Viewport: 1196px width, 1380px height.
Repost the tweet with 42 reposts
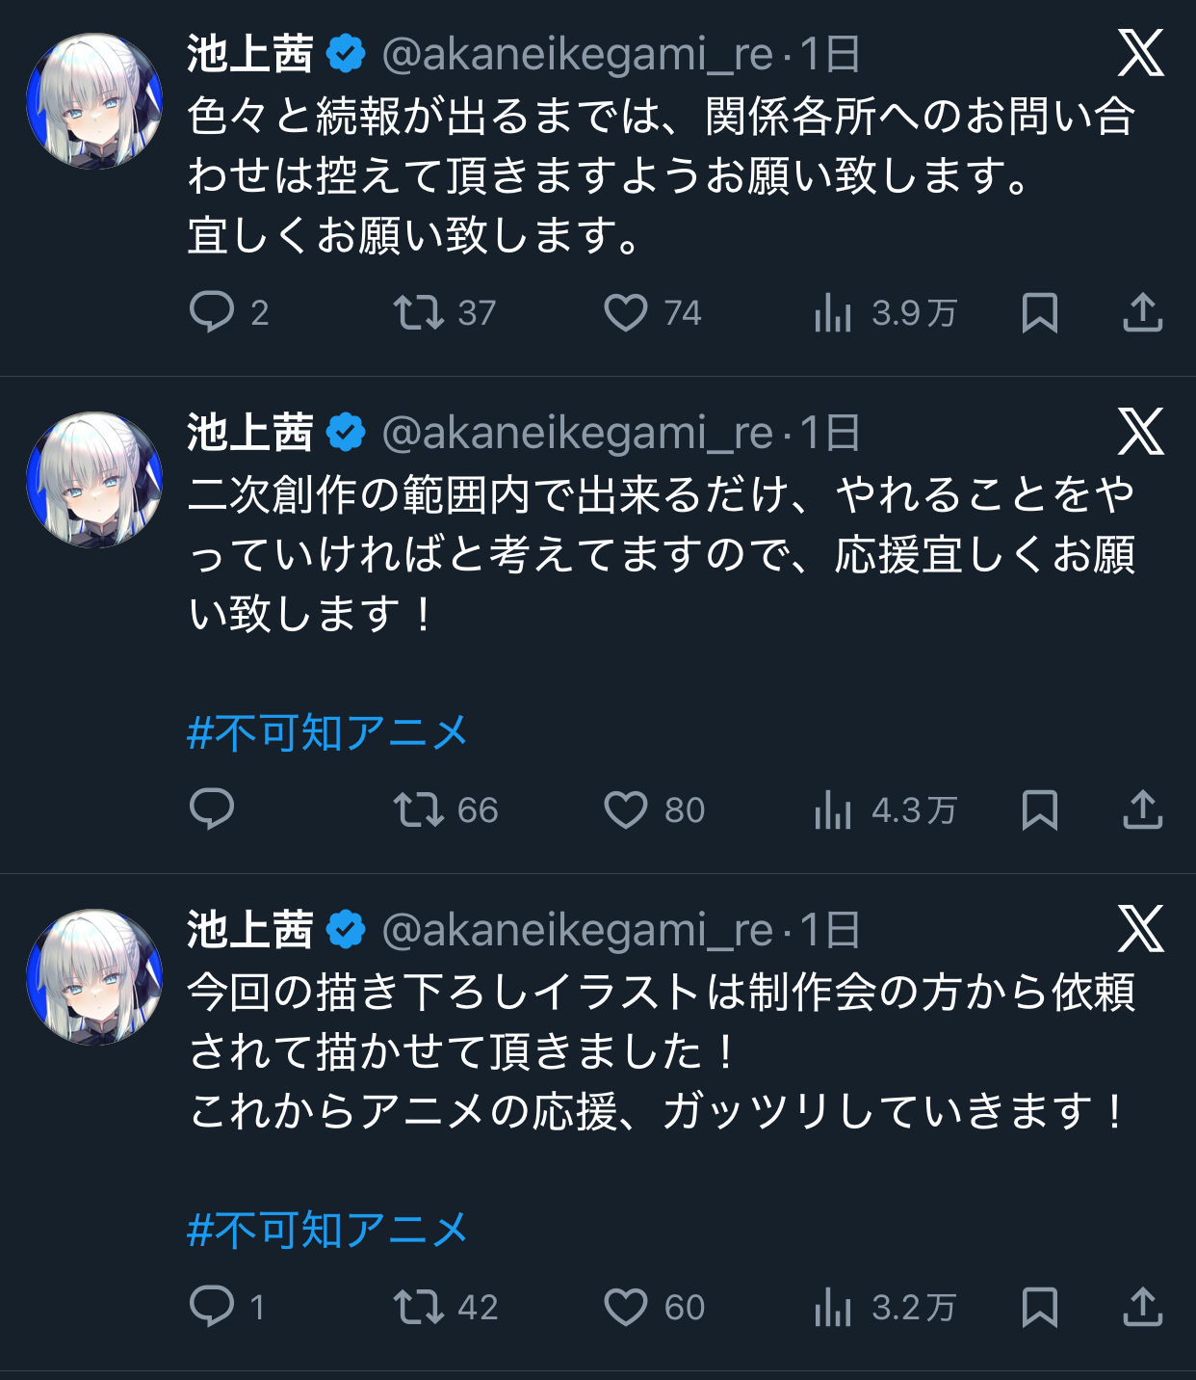click(419, 1307)
